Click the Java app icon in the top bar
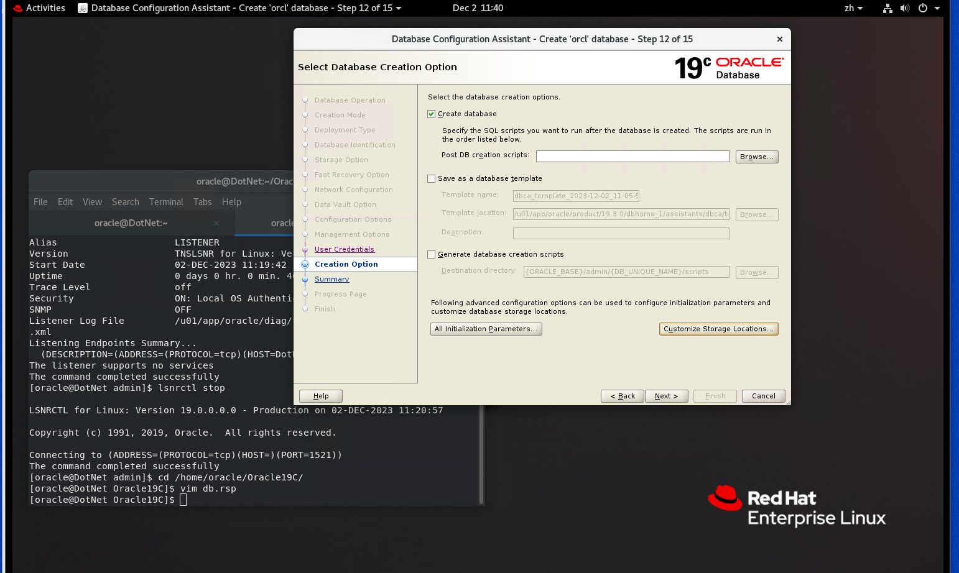 (82, 8)
